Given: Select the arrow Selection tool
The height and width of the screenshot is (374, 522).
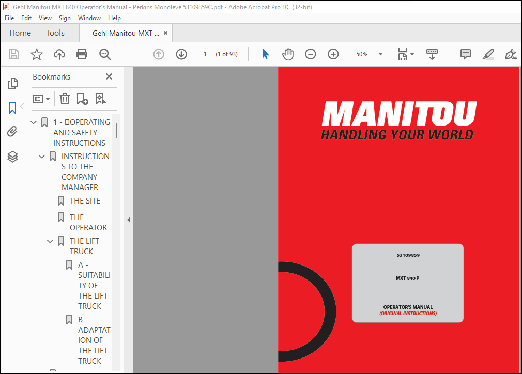Looking at the screenshot, I should click(x=265, y=54).
